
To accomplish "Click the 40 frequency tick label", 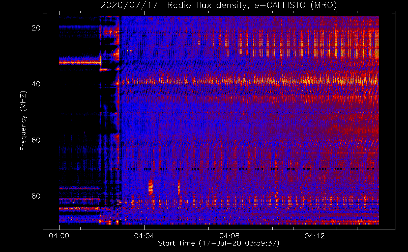I will click(x=36, y=84).
